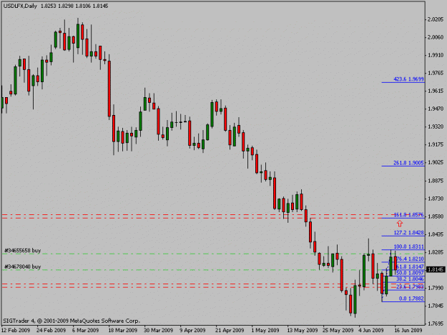Select the 38.2 Fibonacci level label 1.8046
447x335 pixels.
pyautogui.click(x=411, y=279)
